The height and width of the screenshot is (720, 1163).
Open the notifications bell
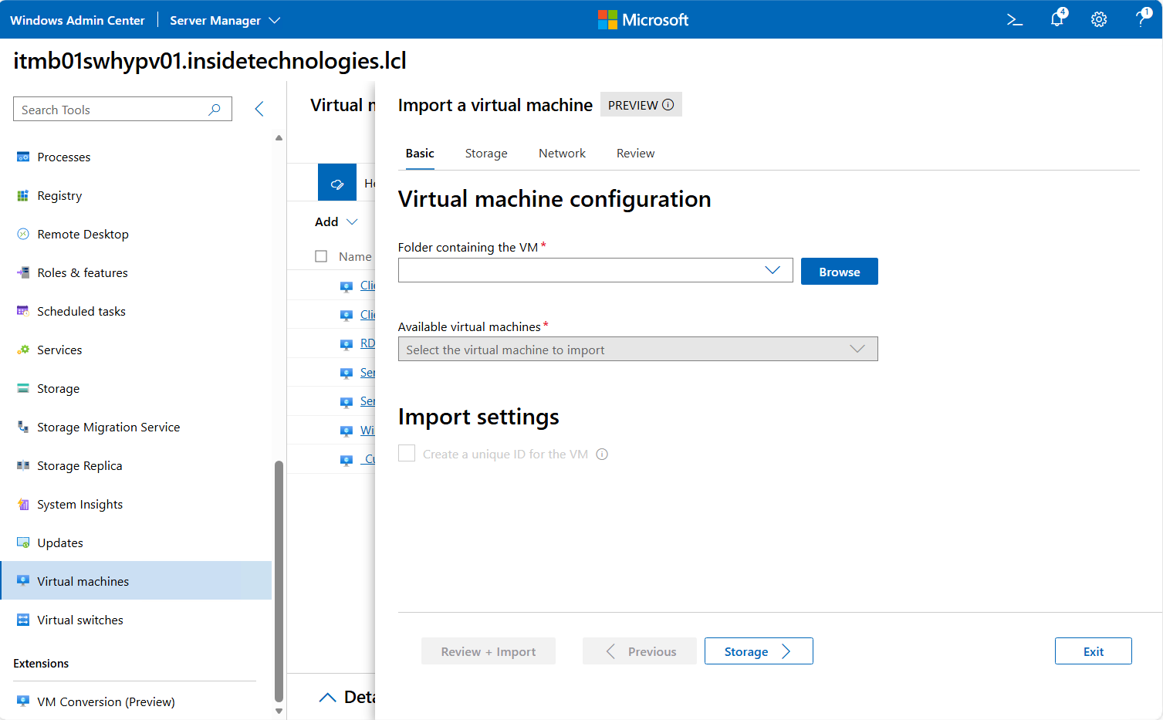click(x=1057, y=20)
